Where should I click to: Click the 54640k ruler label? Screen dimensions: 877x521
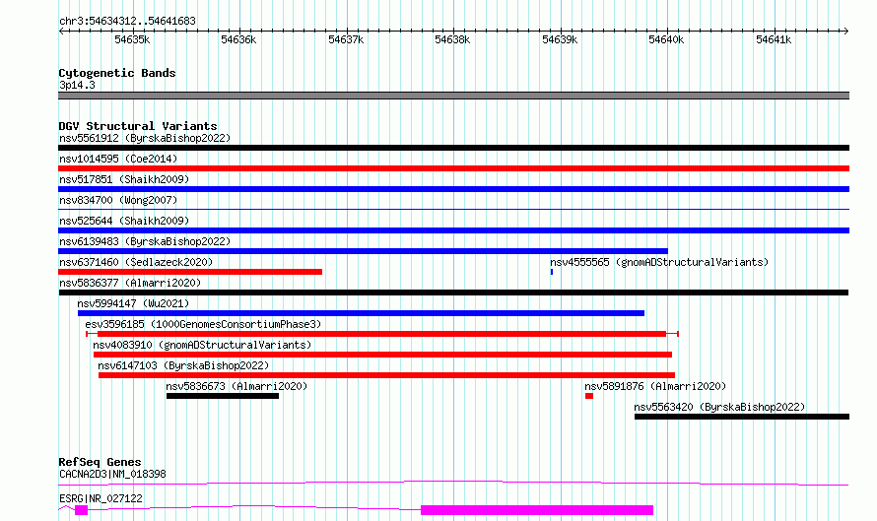tap(665, 39)
